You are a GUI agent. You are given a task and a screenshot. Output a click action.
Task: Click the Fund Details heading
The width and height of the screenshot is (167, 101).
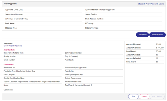pyautogui.click(x=9, y=65)
